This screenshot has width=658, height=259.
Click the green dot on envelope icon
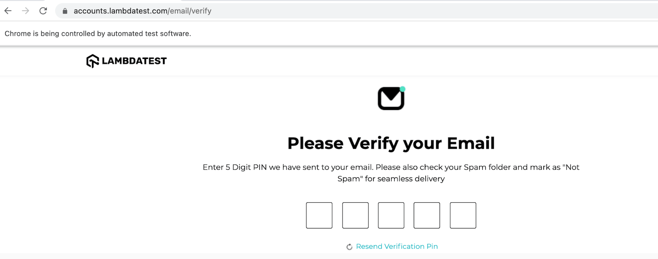coord(403,89)
